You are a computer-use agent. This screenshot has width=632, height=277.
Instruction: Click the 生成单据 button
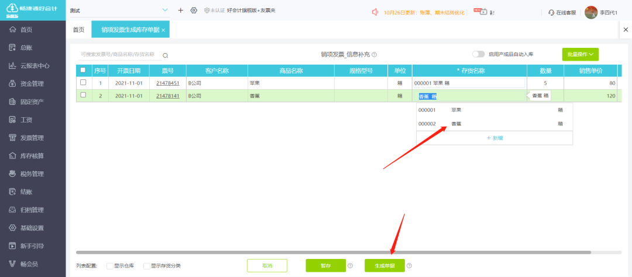[384, 266]
